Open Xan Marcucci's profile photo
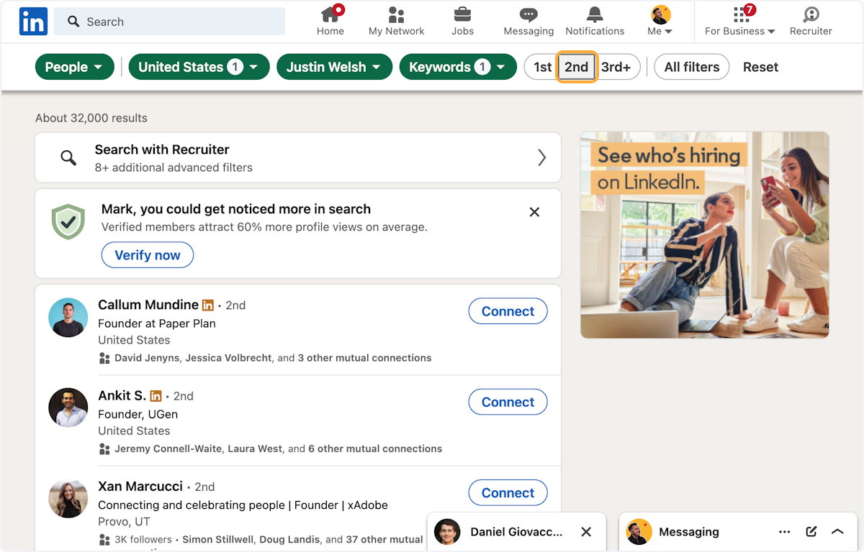Screen dimensions: 864x552 pyautogui.click(x=68, y=499)
